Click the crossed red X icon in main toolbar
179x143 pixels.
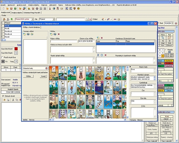point(33,8)
